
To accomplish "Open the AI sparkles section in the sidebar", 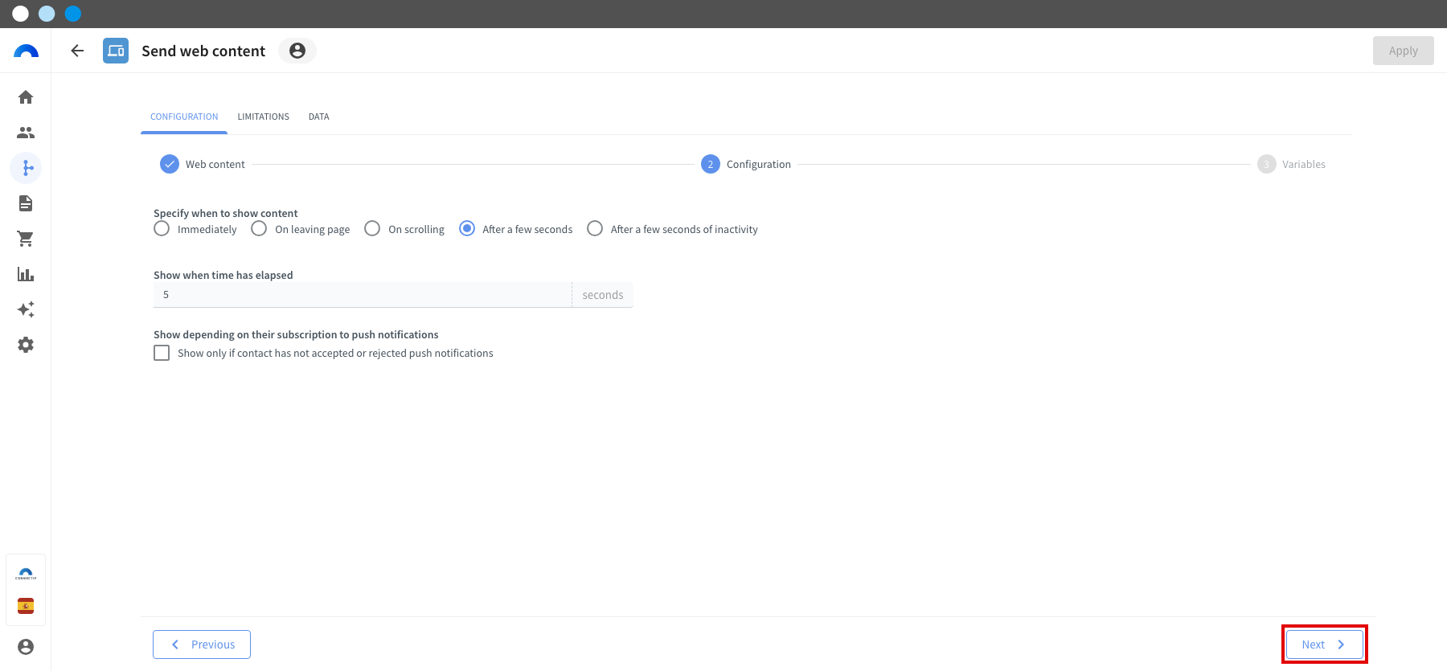I will coord(26,309).
